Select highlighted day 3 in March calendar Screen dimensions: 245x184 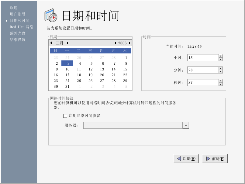(67, 63)
